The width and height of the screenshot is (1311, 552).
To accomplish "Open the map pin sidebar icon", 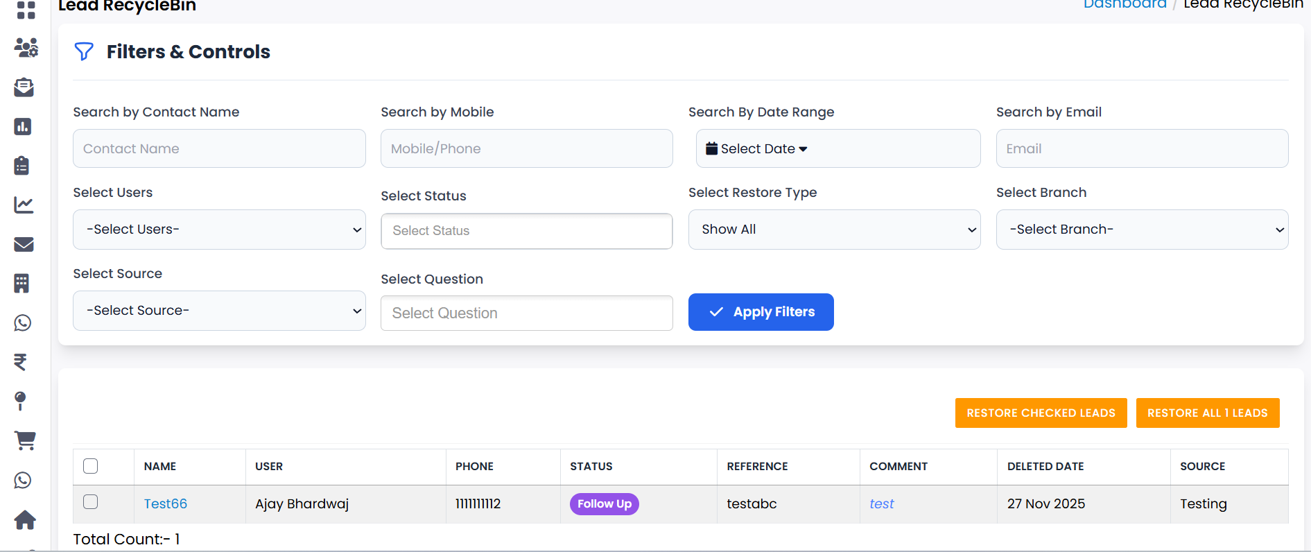I will pos(21,401).
